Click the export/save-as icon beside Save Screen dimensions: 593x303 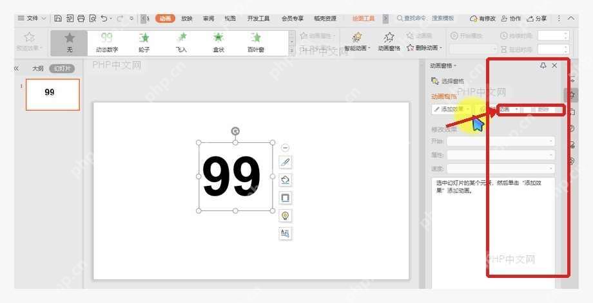[70, 18]
